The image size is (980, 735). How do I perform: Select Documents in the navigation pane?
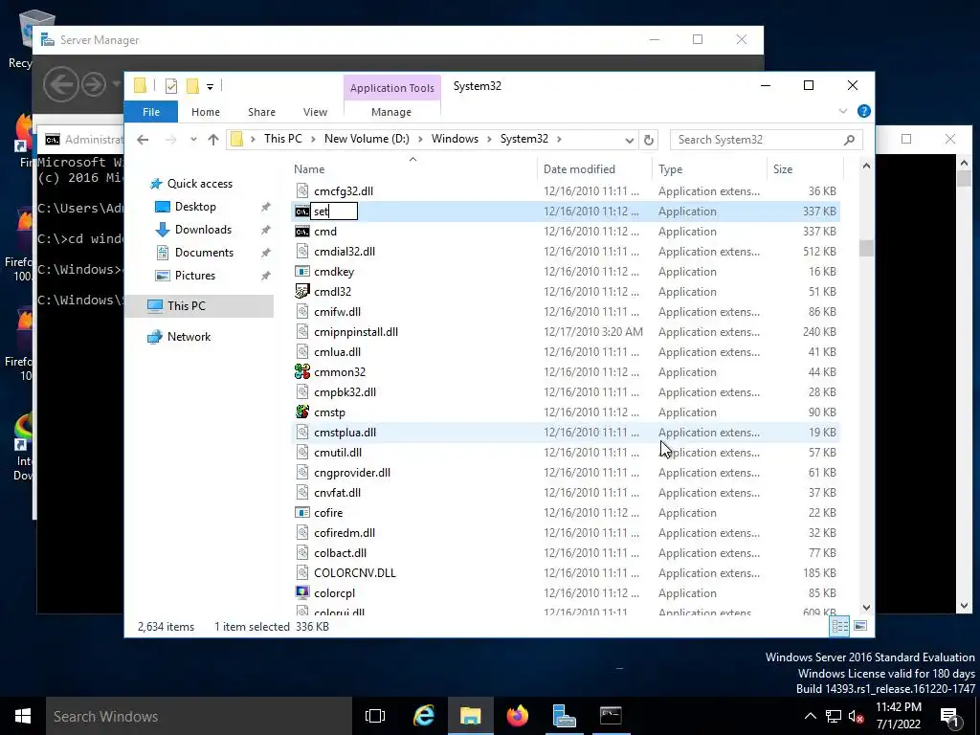204,253
